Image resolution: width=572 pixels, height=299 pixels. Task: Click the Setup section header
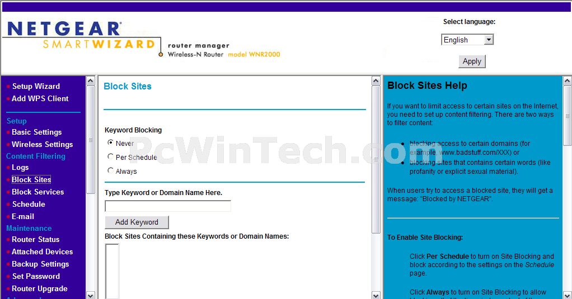click(16, 121)
